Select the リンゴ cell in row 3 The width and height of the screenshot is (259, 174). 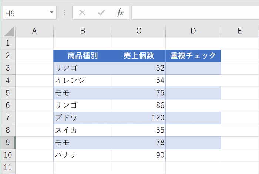click(x=83, y=68)
